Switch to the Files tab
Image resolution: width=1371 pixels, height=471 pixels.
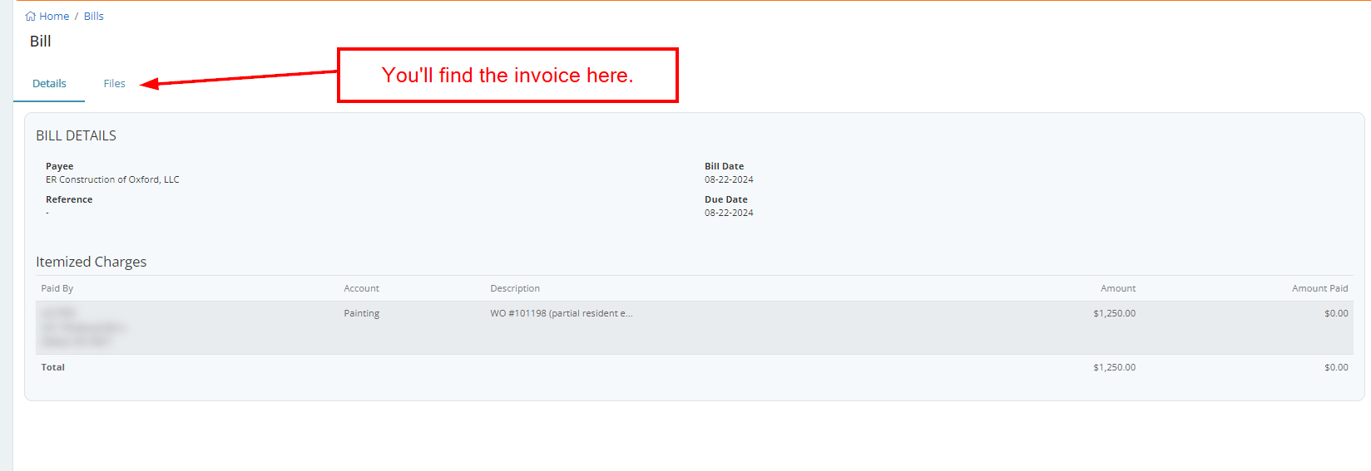click(114, 83)
